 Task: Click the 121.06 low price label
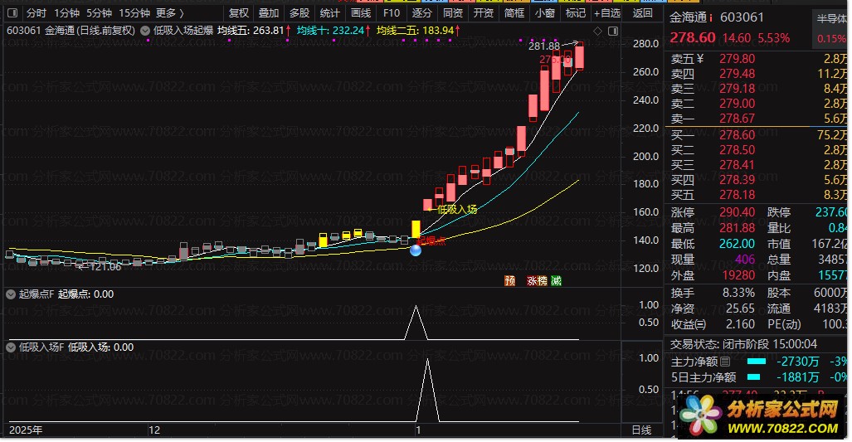[105, 267]
